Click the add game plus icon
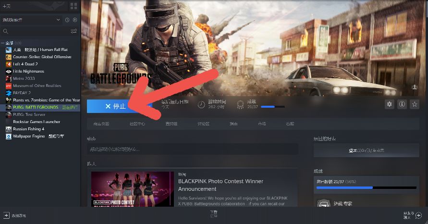The height and width of the screenshot is (224, 428). coord(6,215)
